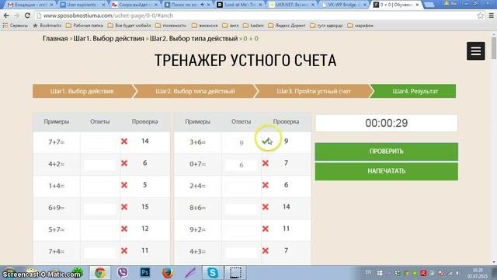Click the ТРЕНАЖЕР УСТНОГО СЧЕТА heading

[x=245, y=61]
